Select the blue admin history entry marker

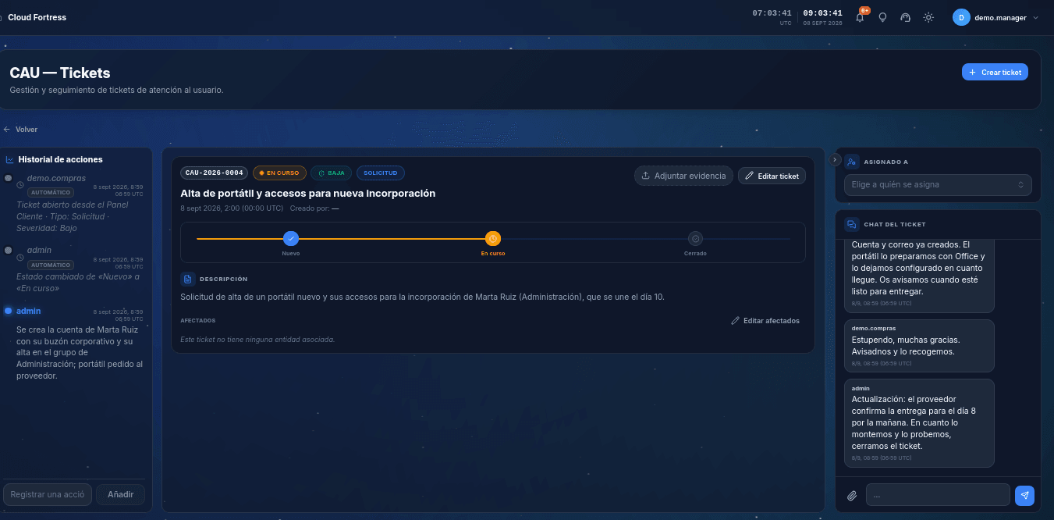coord(9,311)
